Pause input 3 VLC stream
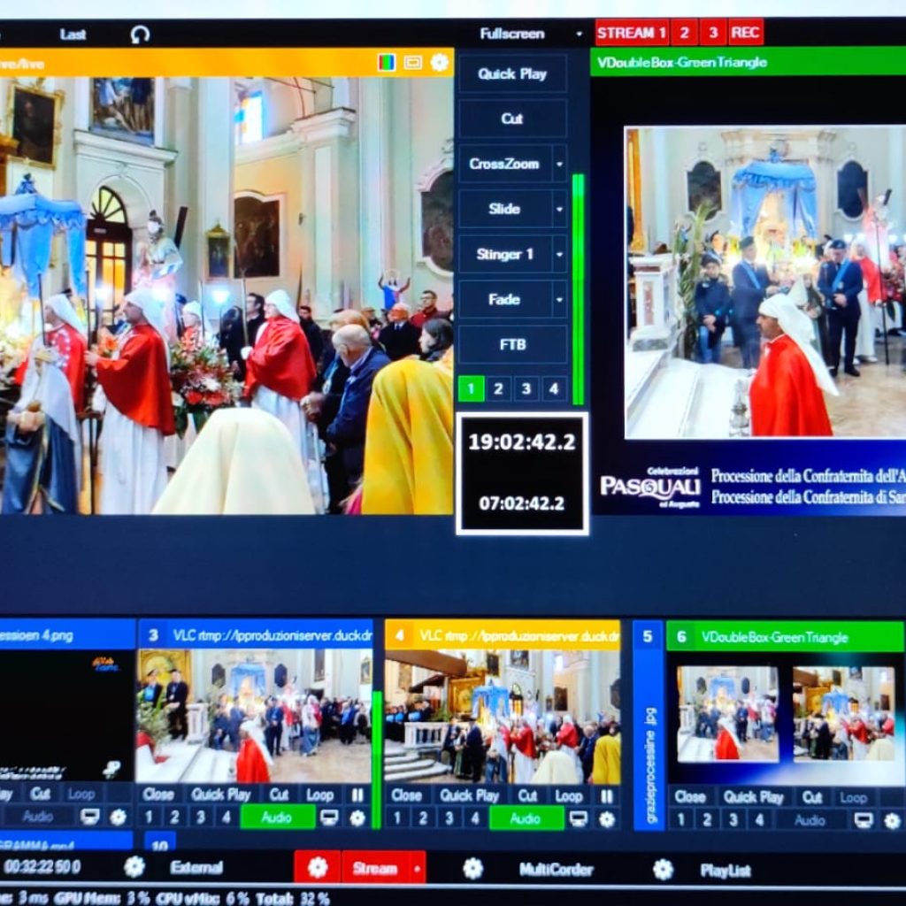Image resolution: width=906 pixels, height=906 pixels. click(x=357, y=795)
